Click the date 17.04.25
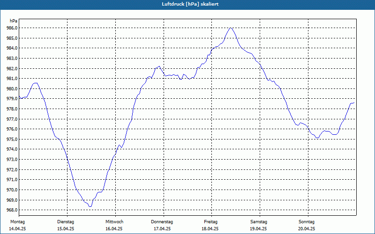 point(162,229)
